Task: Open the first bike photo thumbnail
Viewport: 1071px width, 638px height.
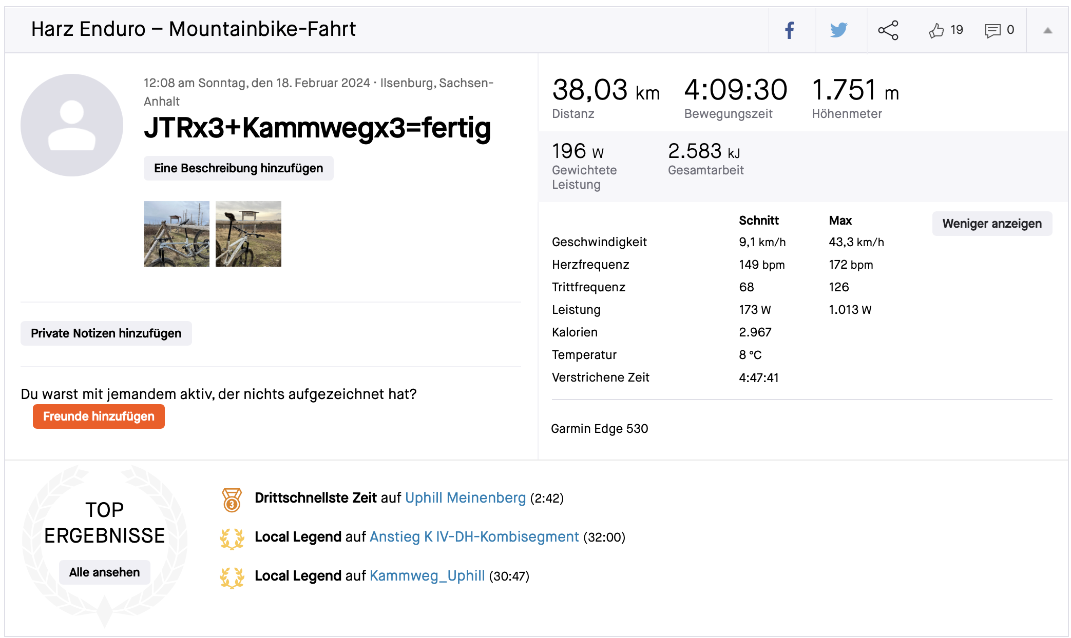Action: click(x=177, y=234)
